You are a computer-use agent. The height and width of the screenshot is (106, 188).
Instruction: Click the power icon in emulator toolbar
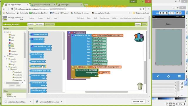[180, 13]
